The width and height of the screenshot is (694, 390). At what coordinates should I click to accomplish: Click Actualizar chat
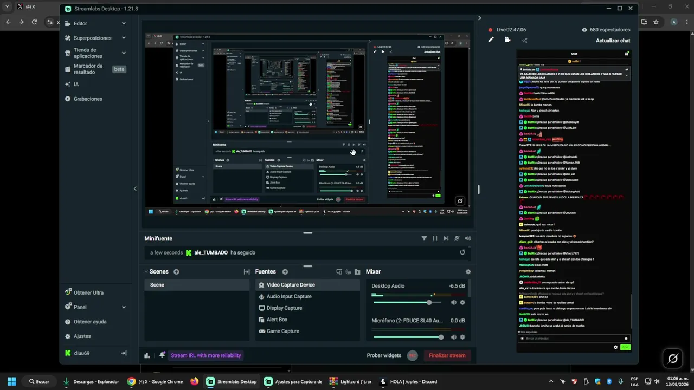coord(613,41)
